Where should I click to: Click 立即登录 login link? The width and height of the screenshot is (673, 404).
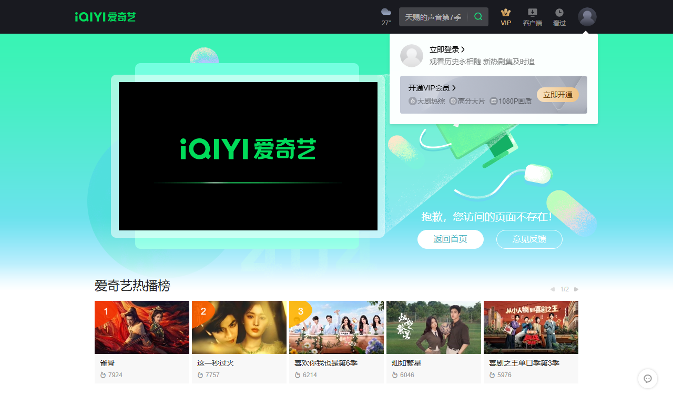coord(447,49)
